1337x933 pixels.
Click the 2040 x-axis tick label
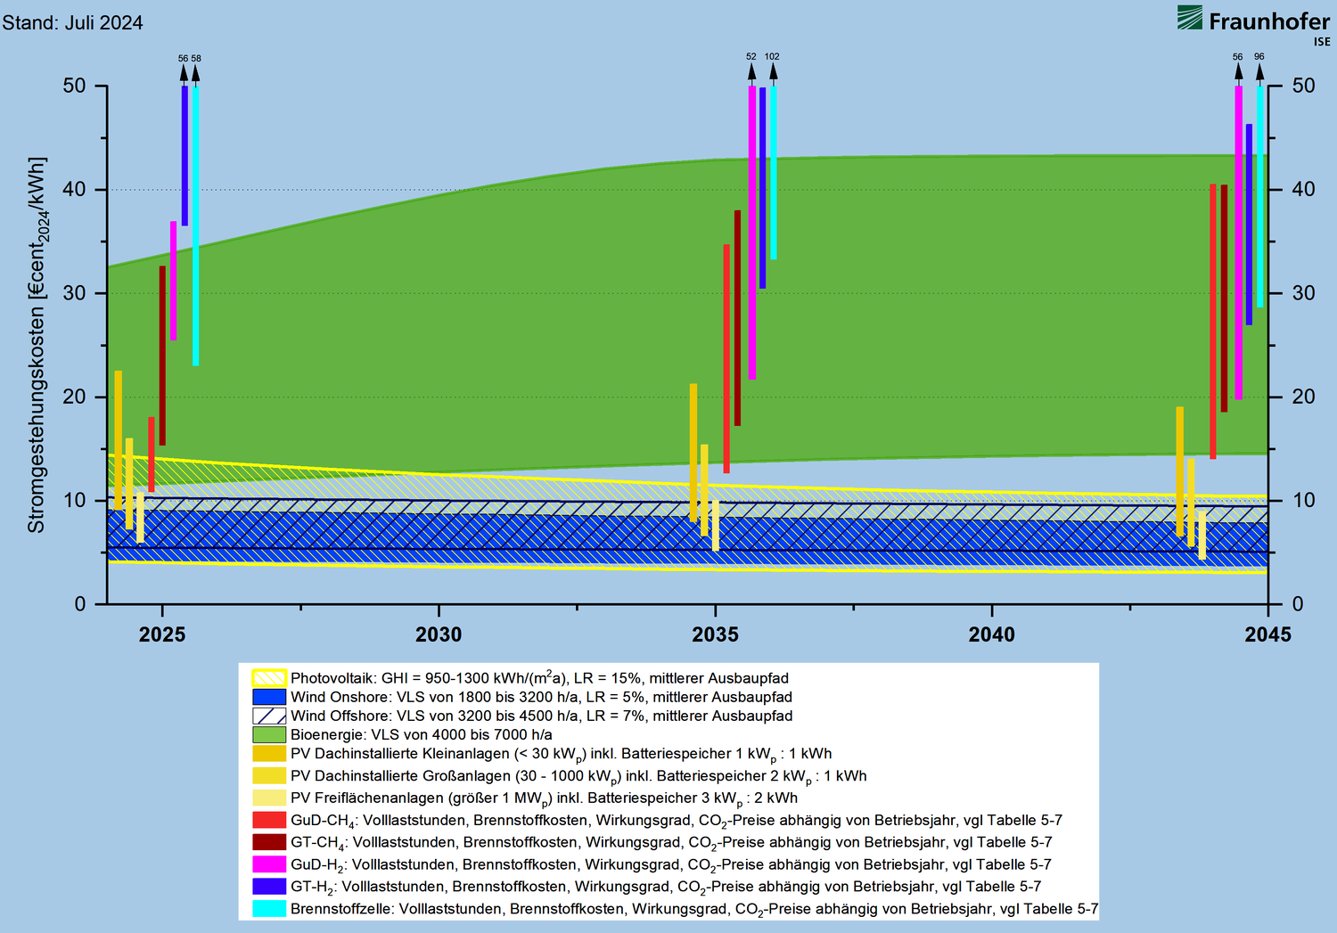tap(991, 634)
